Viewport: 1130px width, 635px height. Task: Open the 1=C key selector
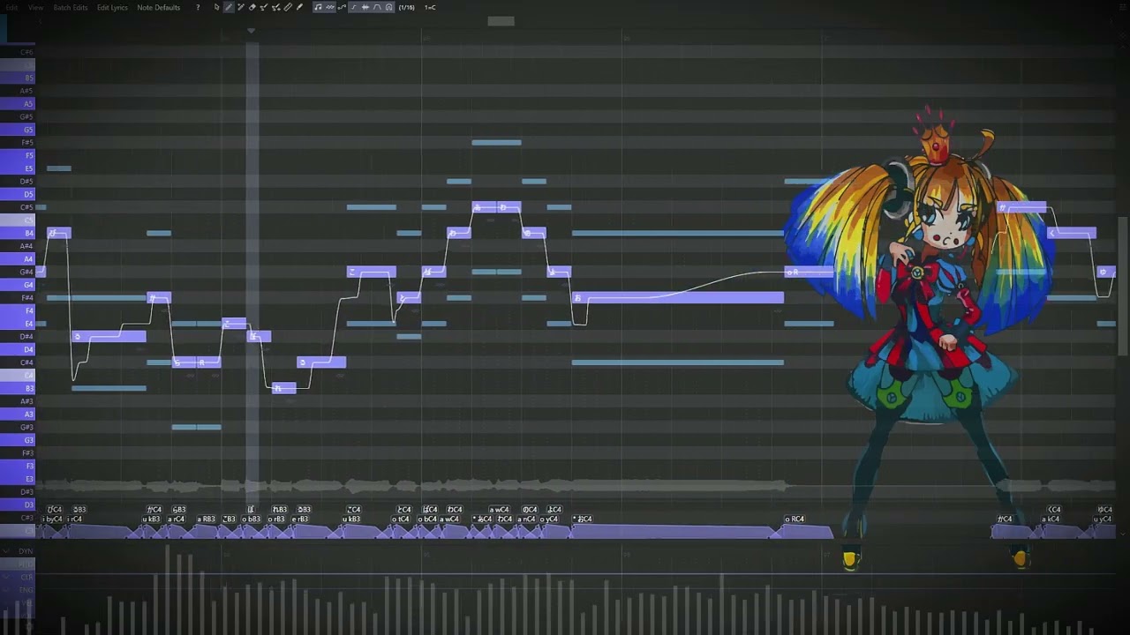pos(430,7)
